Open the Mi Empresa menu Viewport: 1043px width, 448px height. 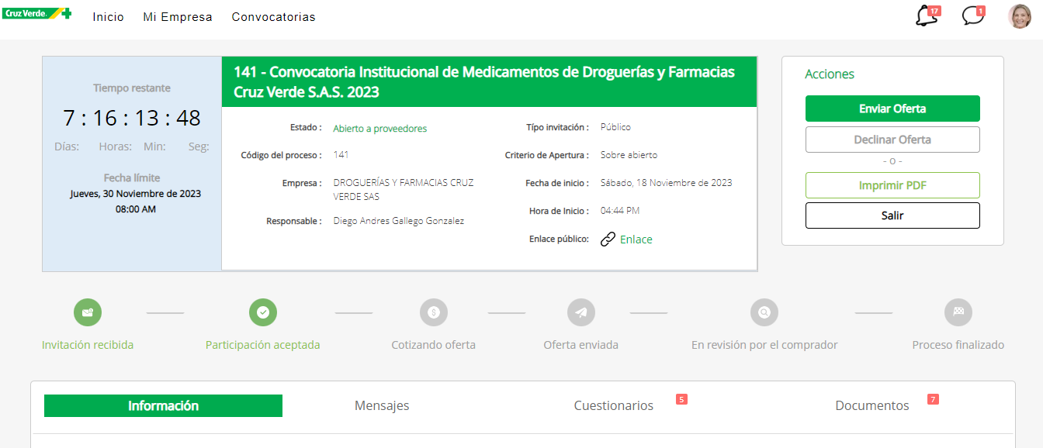tap(178, 17)
